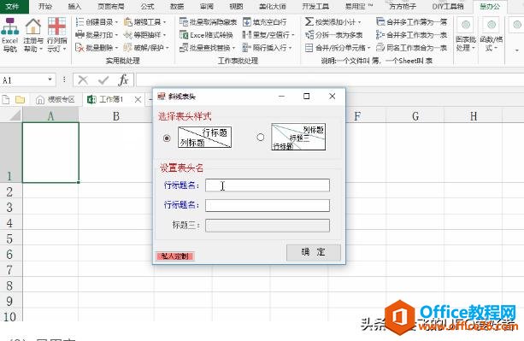Screen dimensions: 524x341
Task: Open the Excel导航 navigation tool
Action: click(9, 35)
